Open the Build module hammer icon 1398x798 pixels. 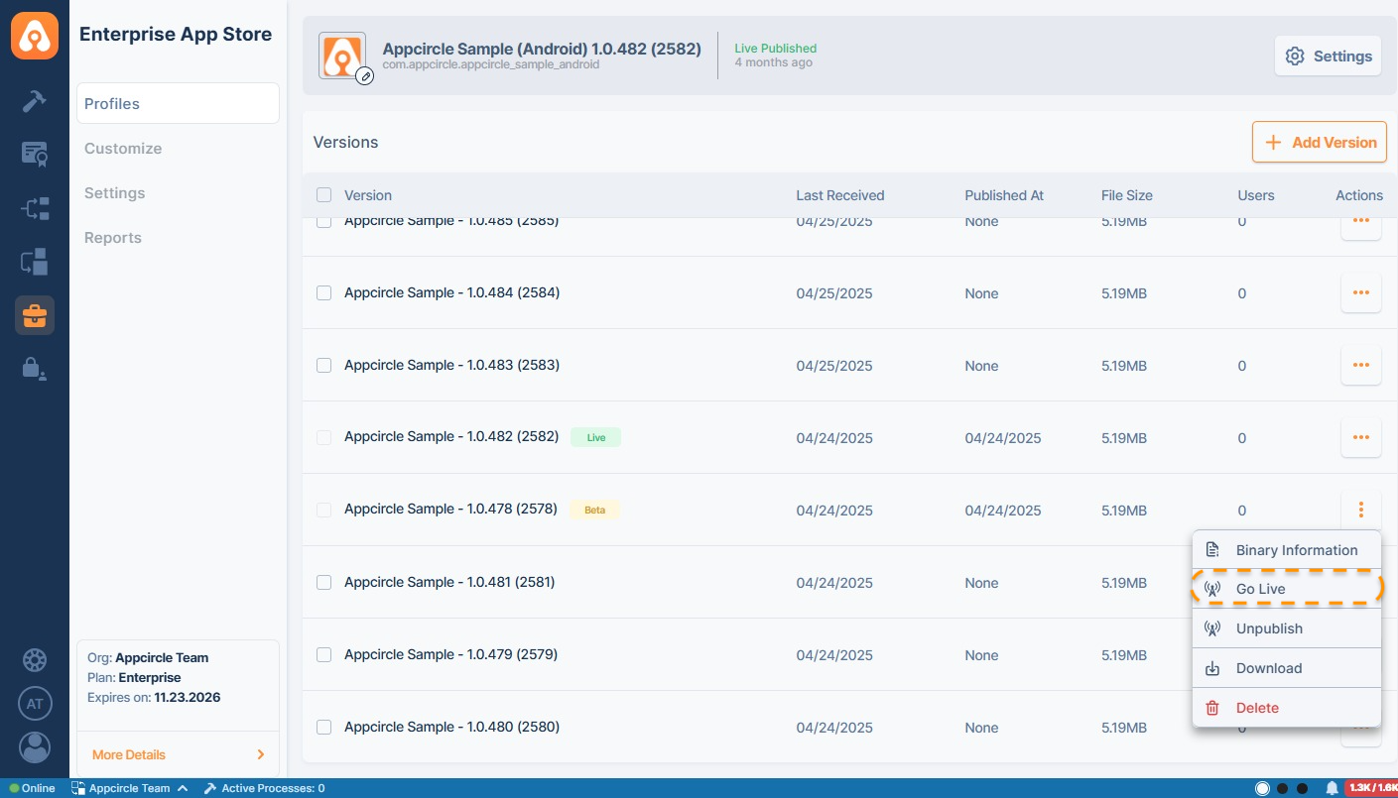pos(35,101)
